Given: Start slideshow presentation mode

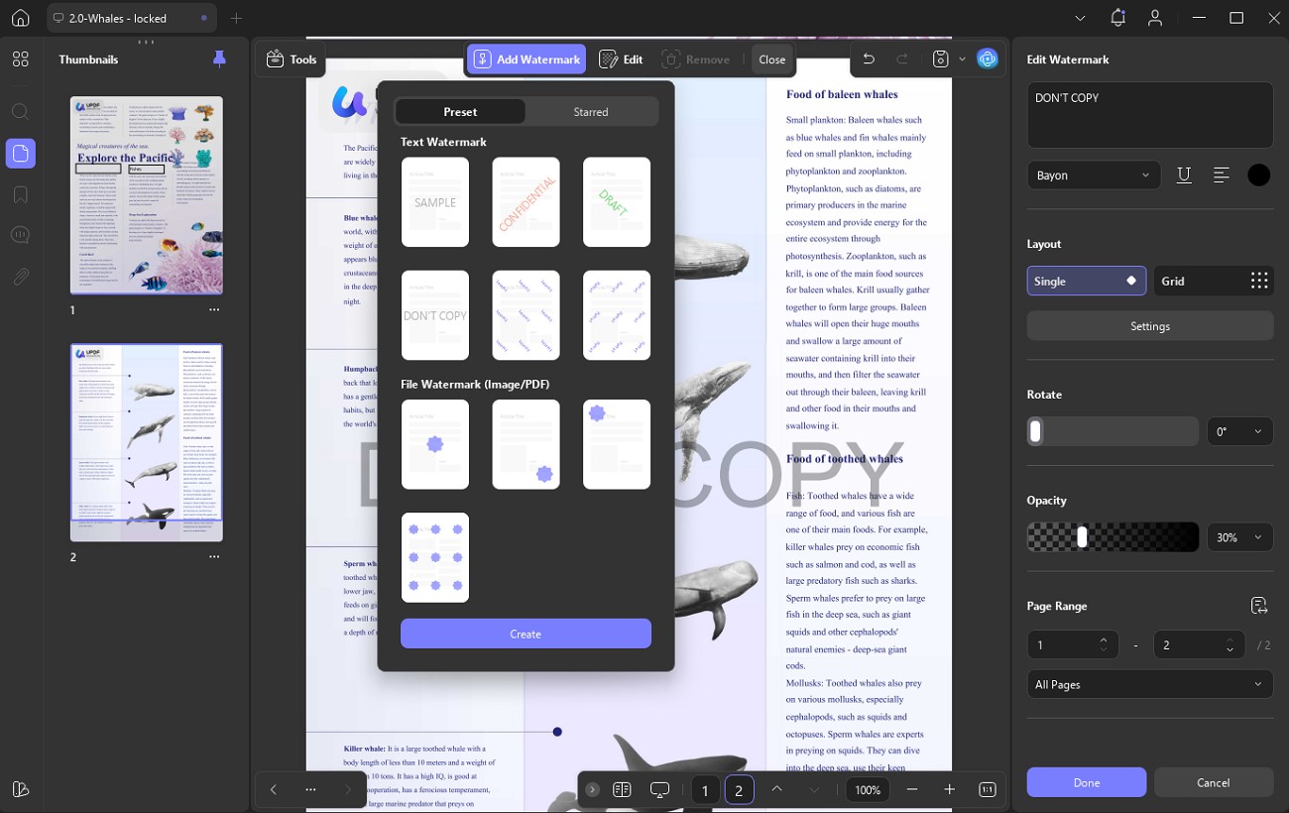Looking at the screenshot, I should tap(660, 790).
